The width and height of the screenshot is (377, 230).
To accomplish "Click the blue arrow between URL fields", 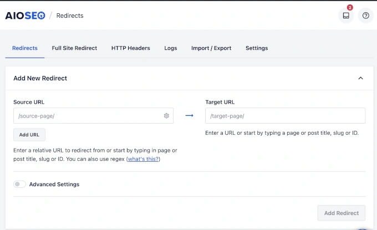I will [189, 116].
